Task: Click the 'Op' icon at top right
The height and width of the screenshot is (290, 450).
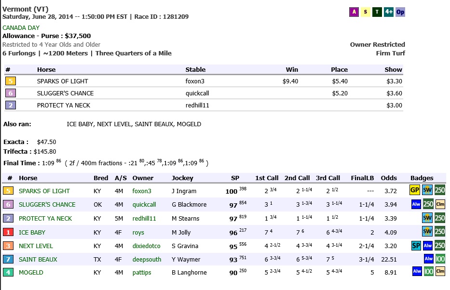Action: pos(400,13)
